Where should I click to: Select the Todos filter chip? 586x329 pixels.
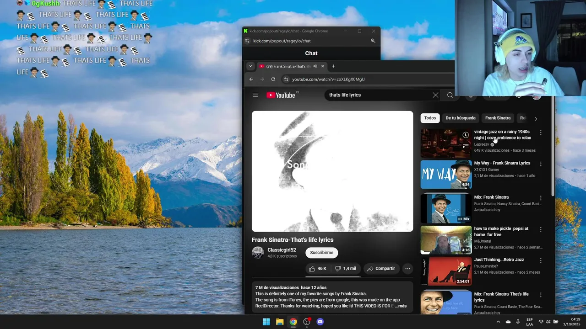430,118
